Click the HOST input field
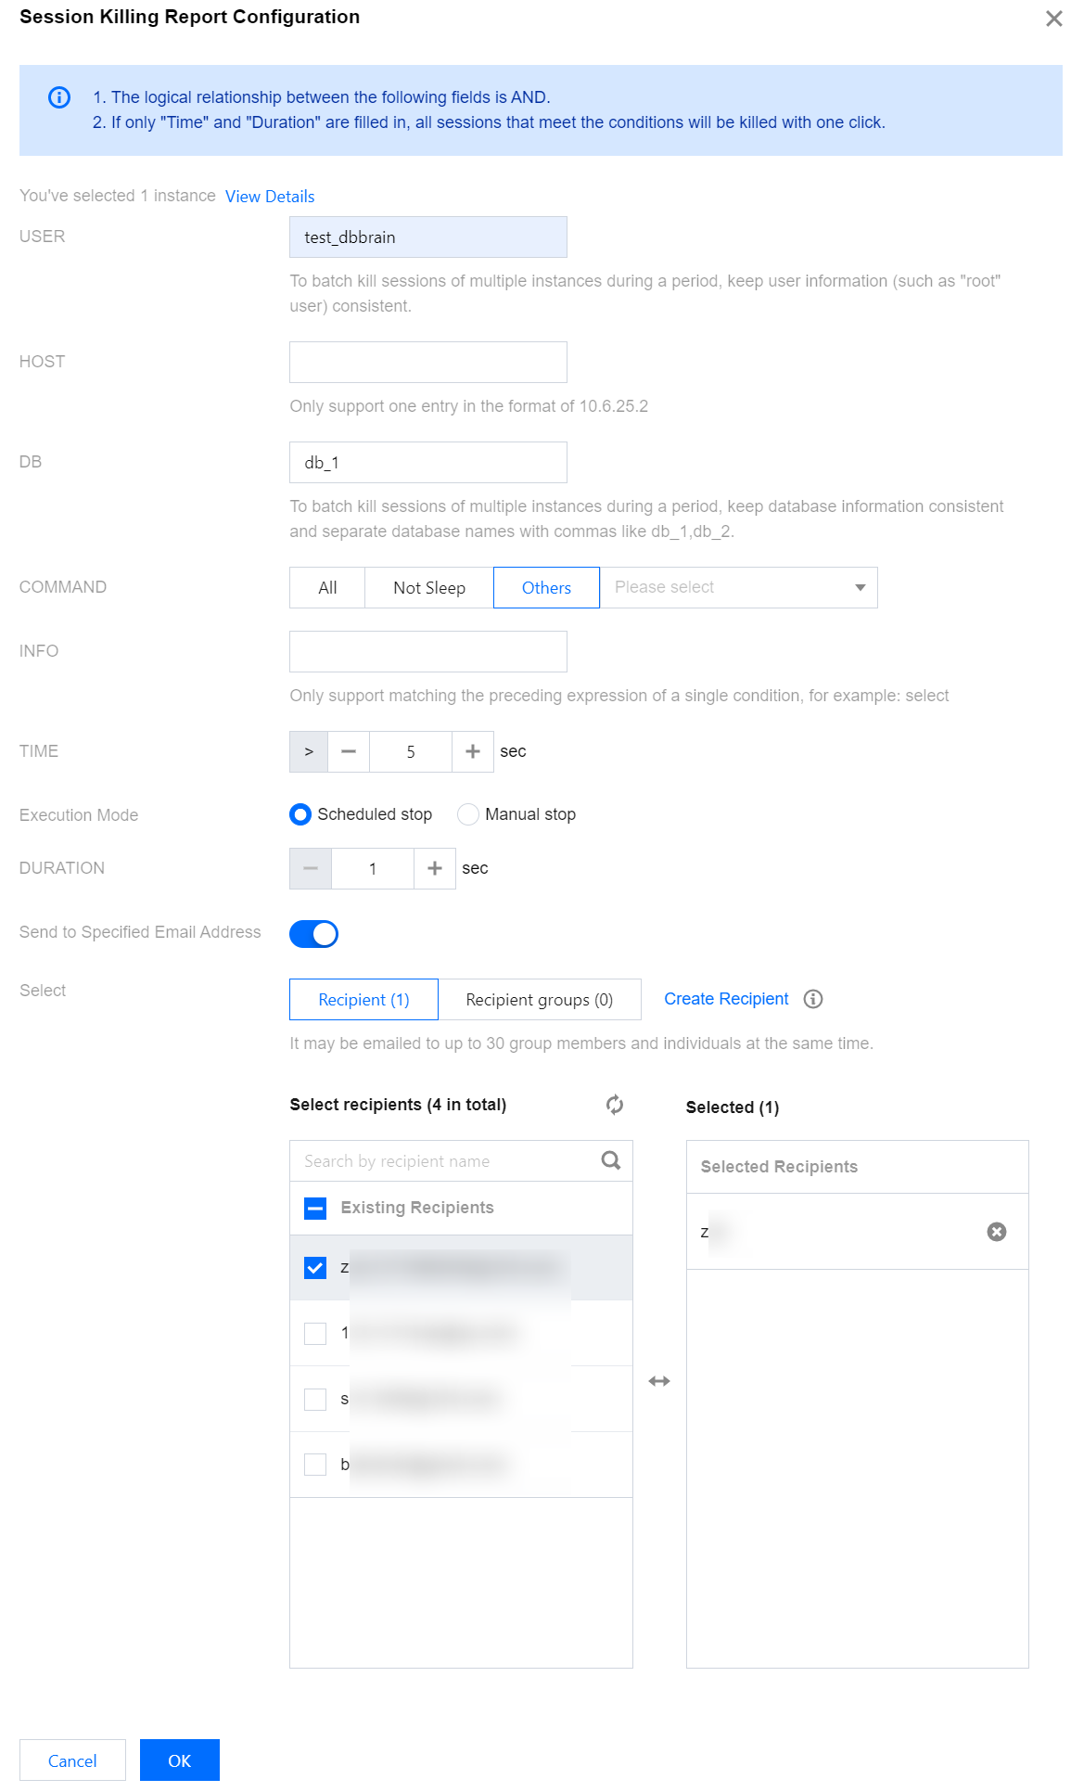The image size is (1071, 1792). pyautogui.click(x=427, y=362)
